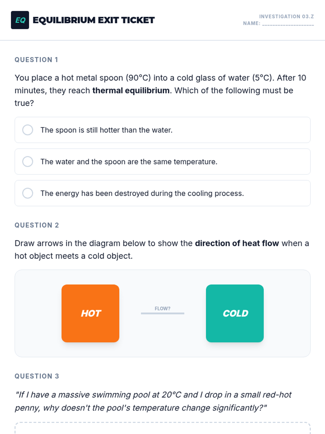Image resolution: width=325 pixels, height=434 pixels.
Task: Click the orange HOT block
Action: (90, 313)
